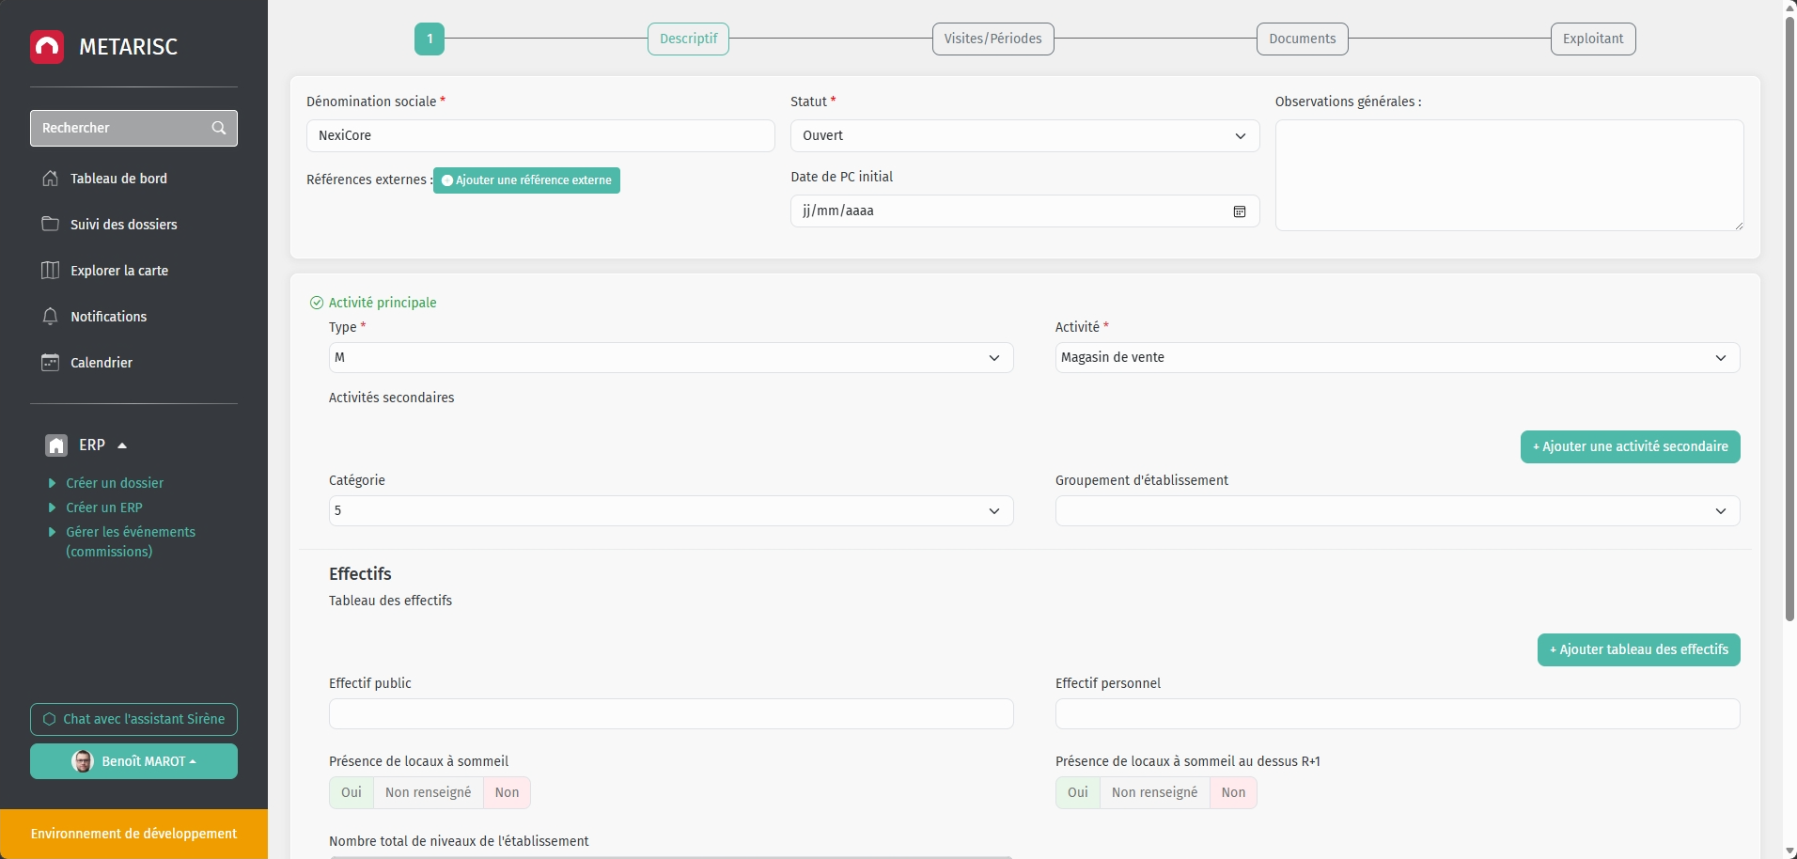Click the Calendrier calendar icon
The height and width of the screenshot is (859, 1797).
pos(51,363)
